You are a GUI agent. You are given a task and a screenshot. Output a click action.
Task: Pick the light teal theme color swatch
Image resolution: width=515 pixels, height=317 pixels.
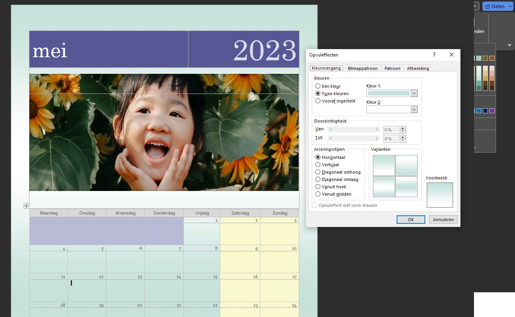click(479, 58)
